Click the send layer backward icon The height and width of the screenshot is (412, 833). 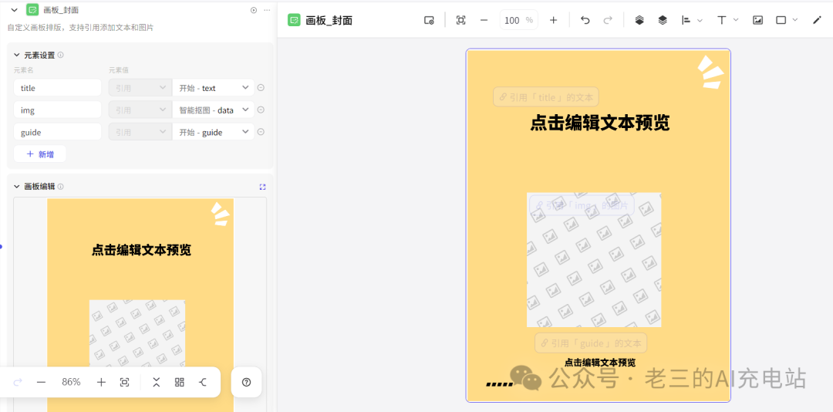tap(663, 20)
